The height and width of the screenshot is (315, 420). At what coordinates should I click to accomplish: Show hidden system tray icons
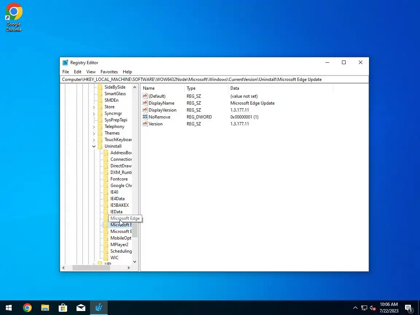(355, 308)
